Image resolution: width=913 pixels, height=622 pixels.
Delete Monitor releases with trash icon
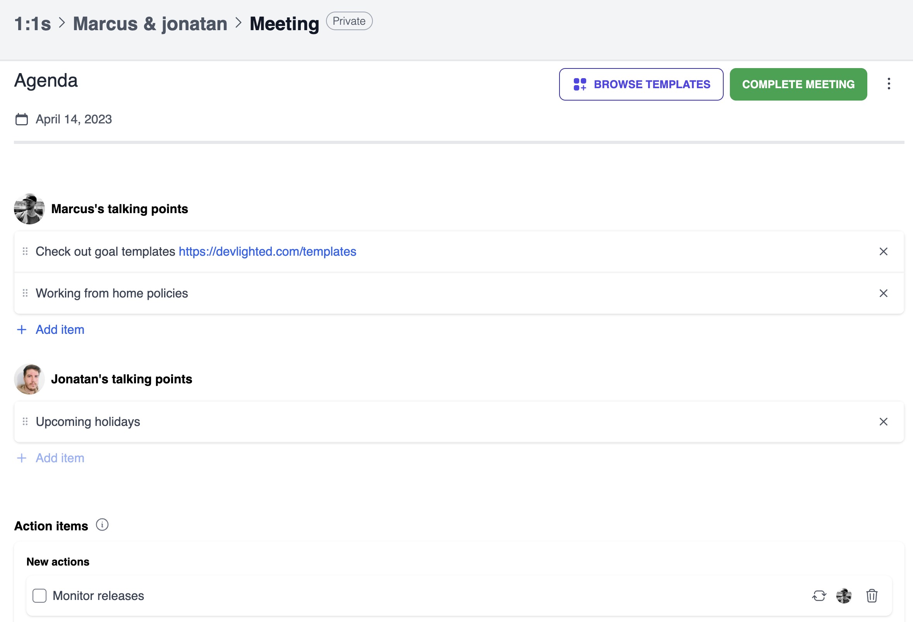[x=871, y=595]
